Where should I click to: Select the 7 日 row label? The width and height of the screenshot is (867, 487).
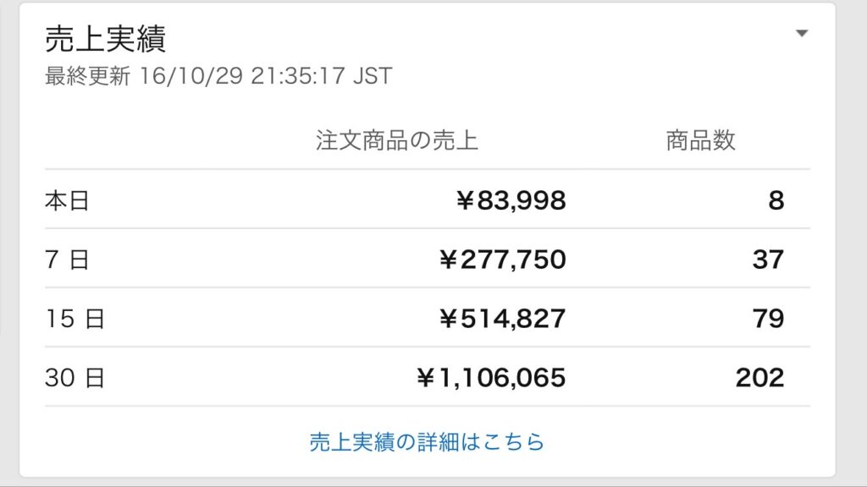click(67, 259)
